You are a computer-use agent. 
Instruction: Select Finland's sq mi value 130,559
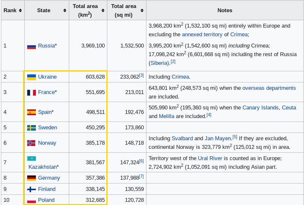[x=134, y=189]
